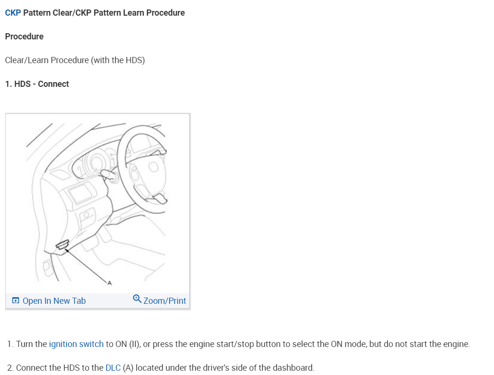Viewport: 494px width, 375px height.
Task: Click the 'Clear/Learn Procedure (with the HDS)' text
Action: tap(75, 60)
